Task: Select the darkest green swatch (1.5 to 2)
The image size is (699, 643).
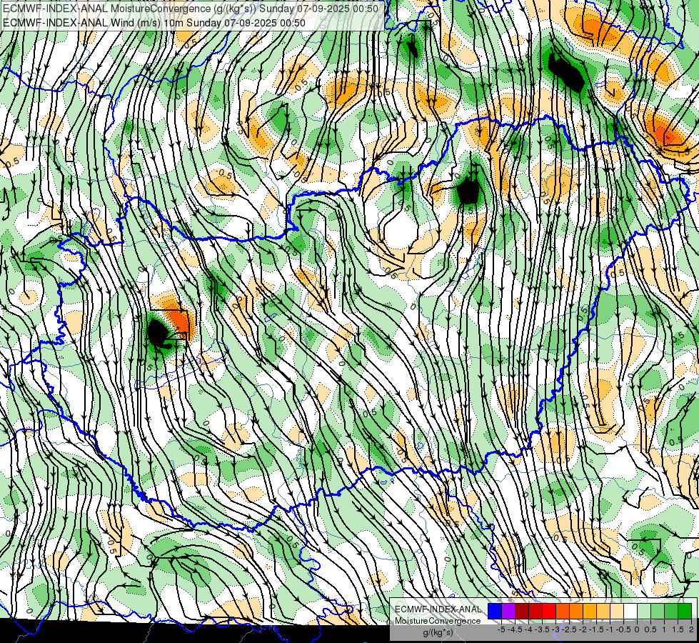Action: click(685, 612)
